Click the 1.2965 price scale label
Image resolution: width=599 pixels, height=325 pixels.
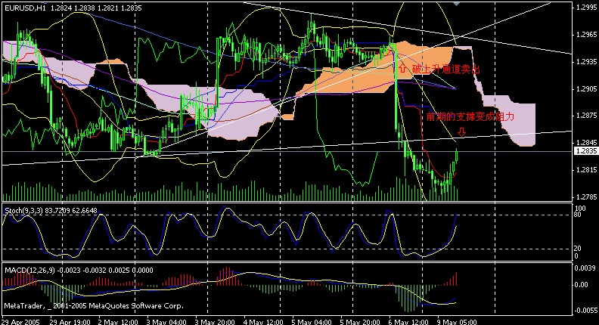[586, 34]
